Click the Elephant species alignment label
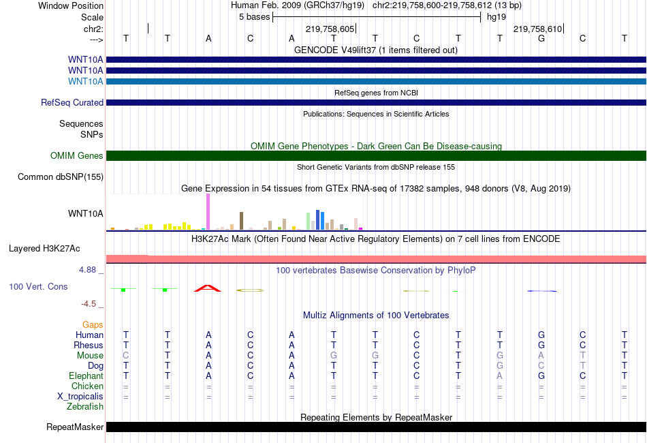 coord(86,376)
